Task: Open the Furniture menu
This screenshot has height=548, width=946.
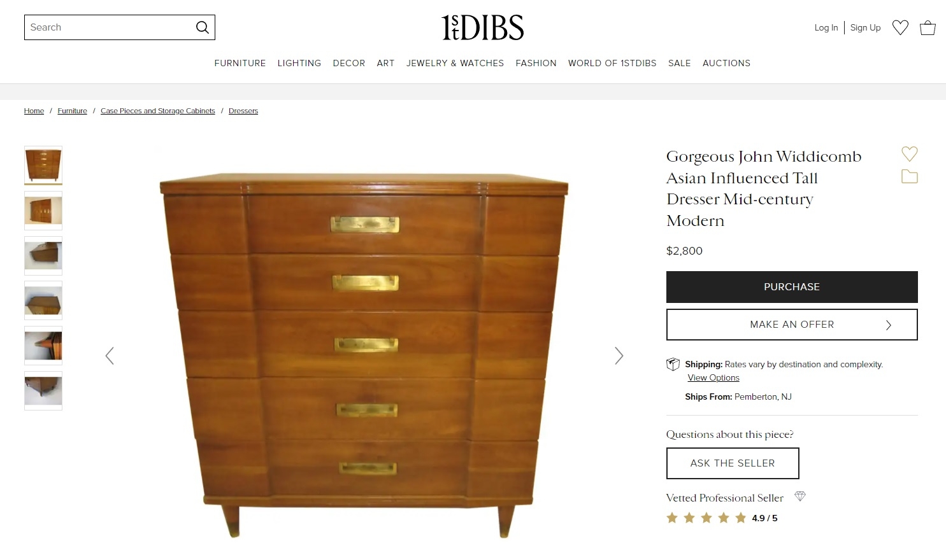Action: click(240, 63)
